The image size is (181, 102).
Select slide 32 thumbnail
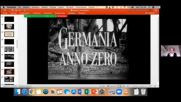9,57
